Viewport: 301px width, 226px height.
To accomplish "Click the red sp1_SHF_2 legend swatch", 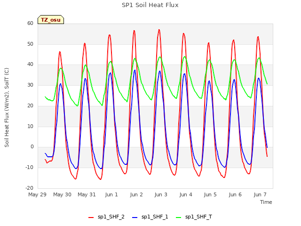I will (x=91, y=218).
